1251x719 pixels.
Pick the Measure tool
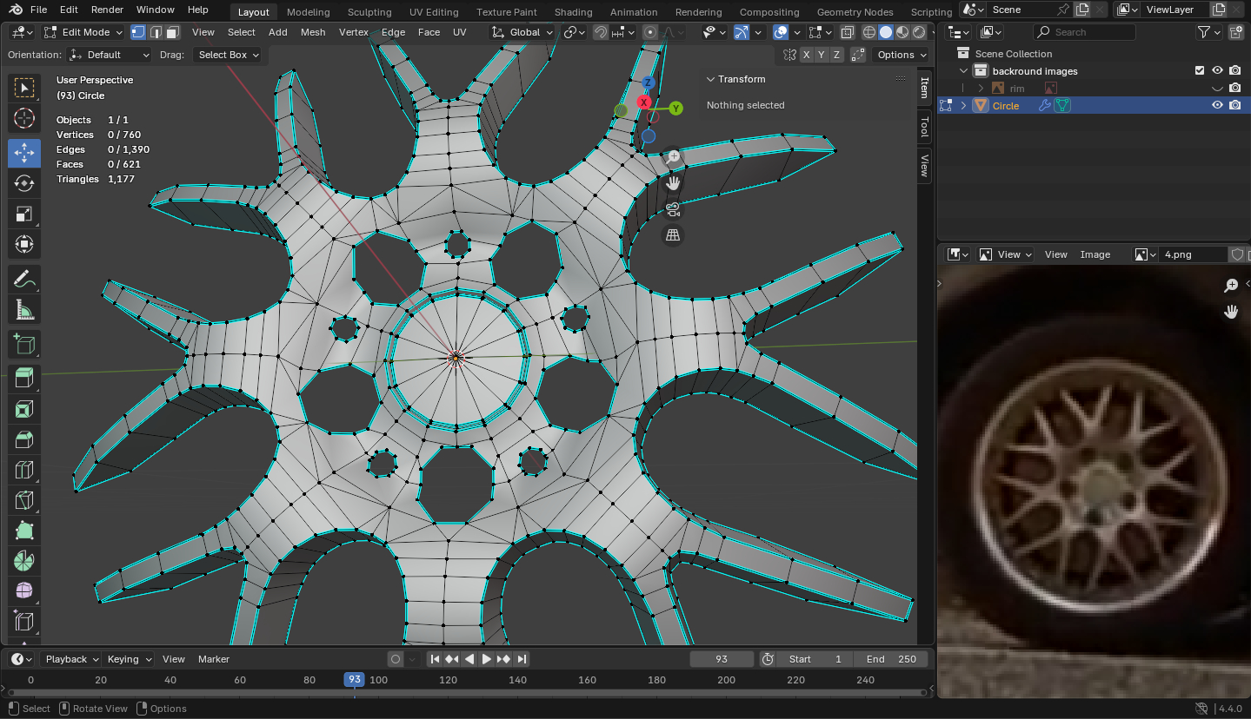(x=24, y=310)
